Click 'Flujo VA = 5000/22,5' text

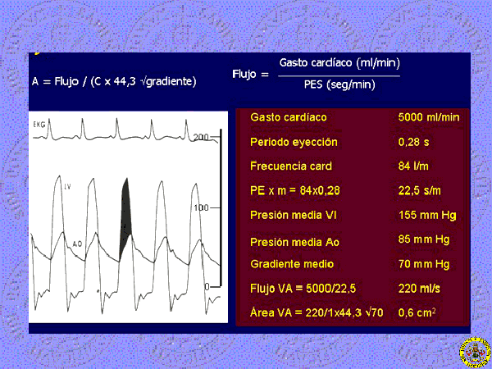(303, 289)
